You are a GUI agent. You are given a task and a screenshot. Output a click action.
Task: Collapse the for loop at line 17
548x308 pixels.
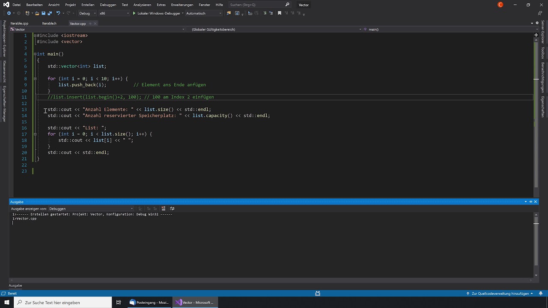coord(35,134)
